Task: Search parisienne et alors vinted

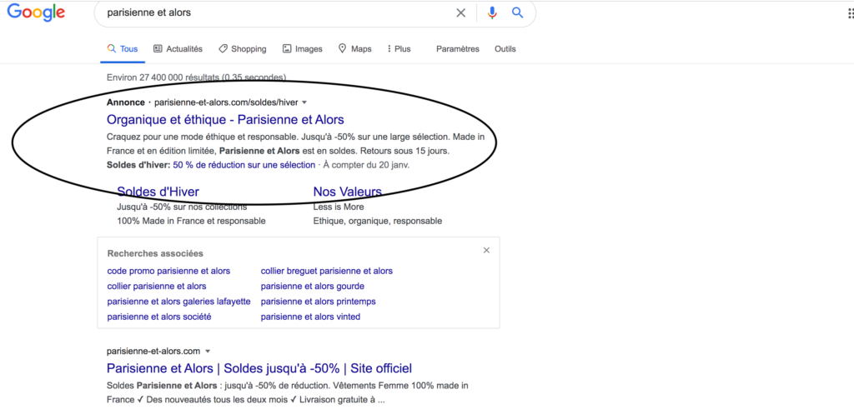Action: [310, 317]
